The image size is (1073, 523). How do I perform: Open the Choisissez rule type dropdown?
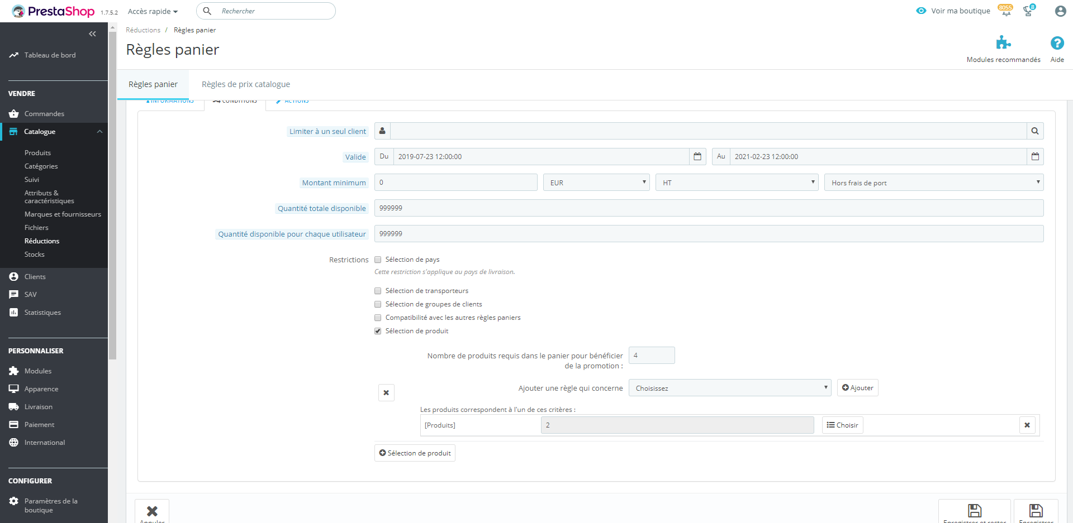click(x=730, y=388)
